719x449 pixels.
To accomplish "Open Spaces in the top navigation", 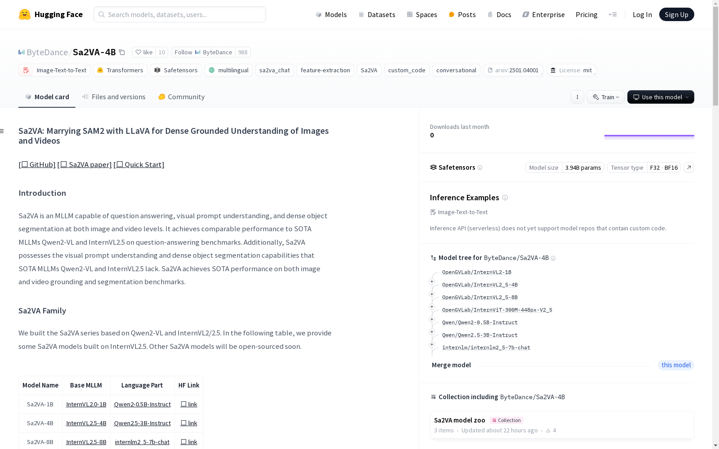I will (422, 14).
